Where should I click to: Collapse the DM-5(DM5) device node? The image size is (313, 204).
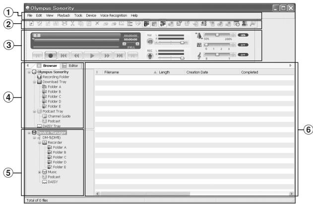point(34,138)
